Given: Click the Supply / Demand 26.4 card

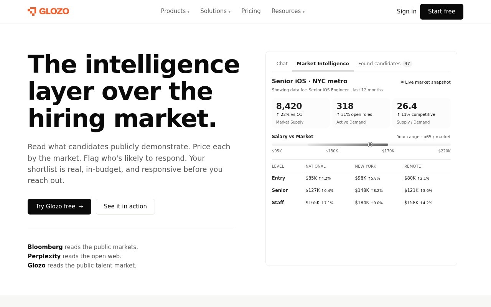Looking at the screenshot, I should coord(422,113).
